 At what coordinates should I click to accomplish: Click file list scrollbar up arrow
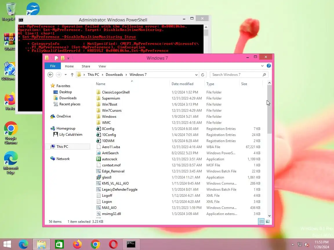pyautogui.click(x=269, y=83)
